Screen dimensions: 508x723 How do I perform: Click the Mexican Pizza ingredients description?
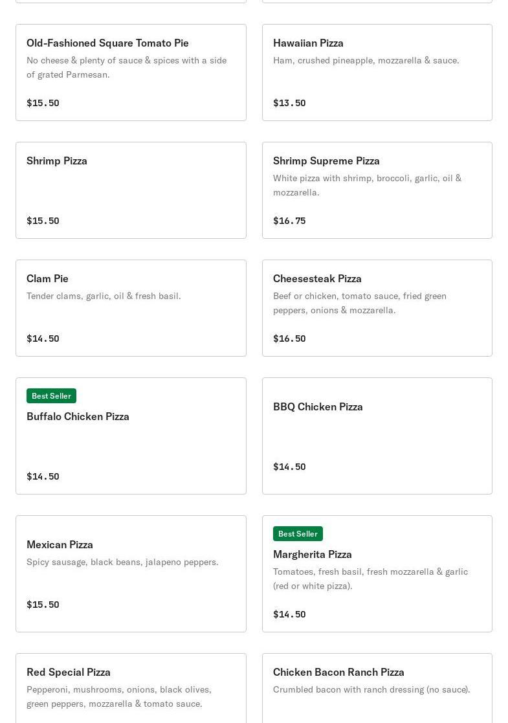122,562
